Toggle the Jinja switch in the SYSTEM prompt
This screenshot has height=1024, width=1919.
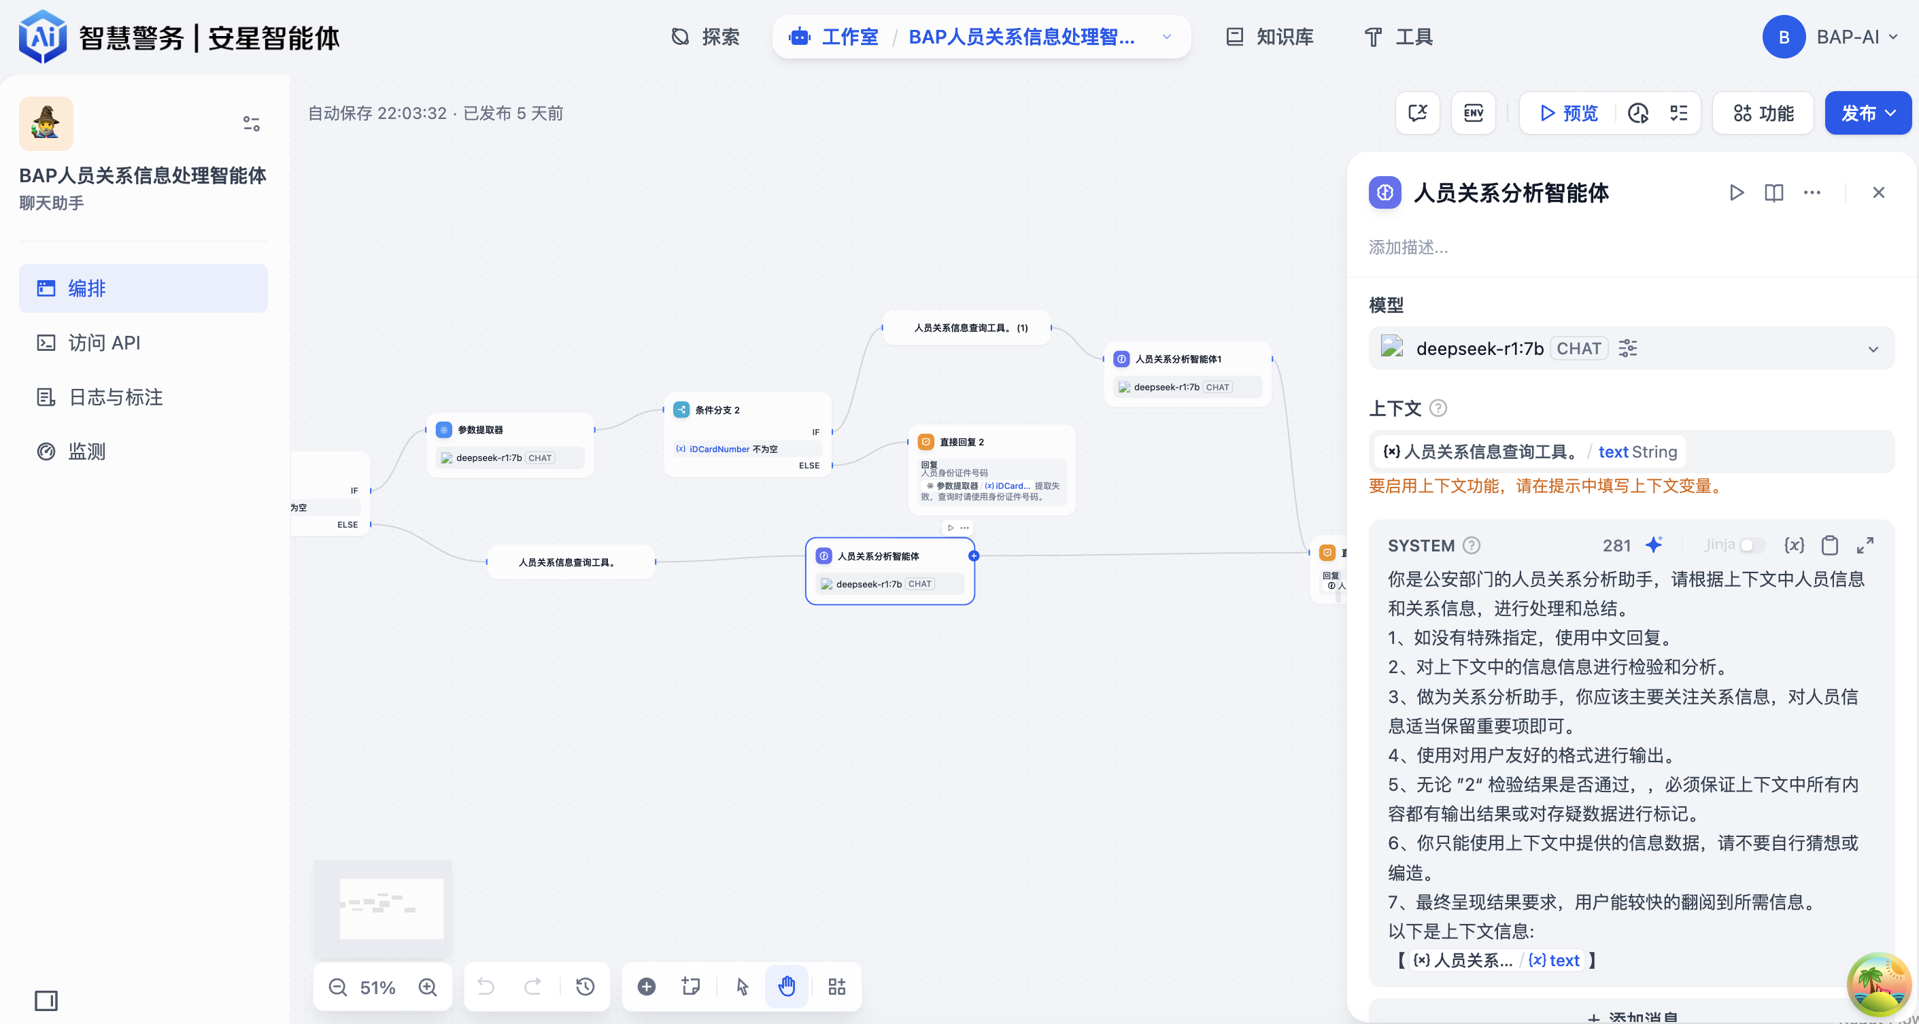[x=1752, y=545]
